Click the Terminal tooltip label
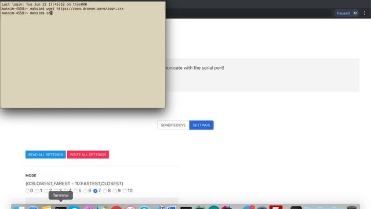The height and width of the screenshot is (209, 371). coord(60,195)
